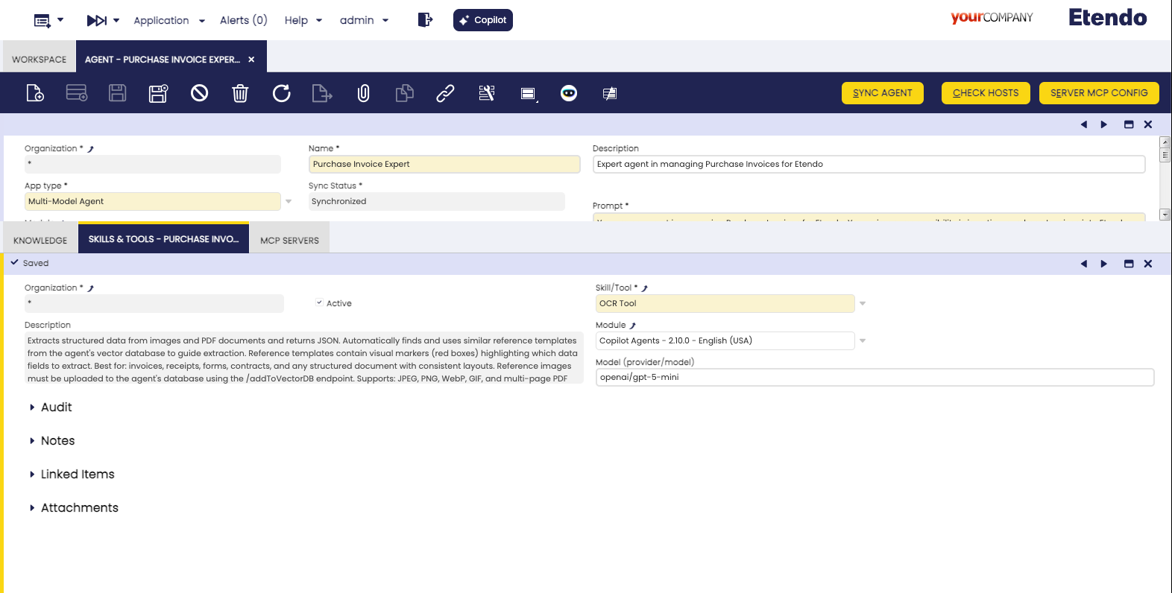Click the Attach paperclip icon
Screen dimensions: 1172x593
[363, 93]
